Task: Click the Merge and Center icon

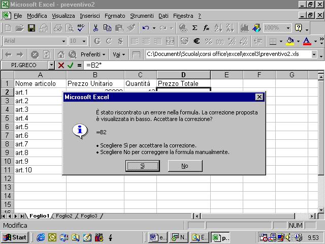Action: pyautogui.click(x=170, y=41)
